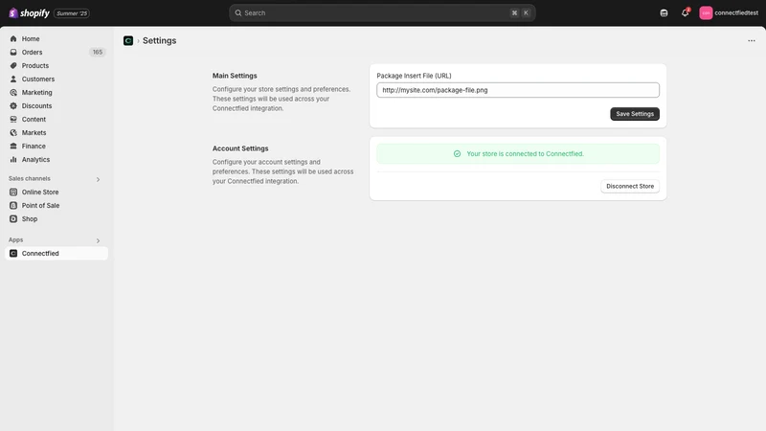Click the Analytics bar chart icon
766x431 pixels.
[x=13, y=160]
